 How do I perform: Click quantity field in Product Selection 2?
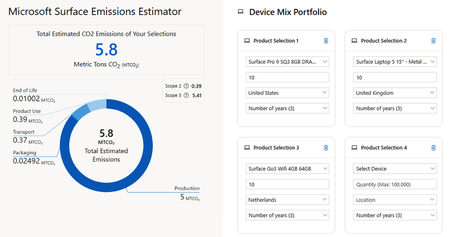[x=395, y=78]
